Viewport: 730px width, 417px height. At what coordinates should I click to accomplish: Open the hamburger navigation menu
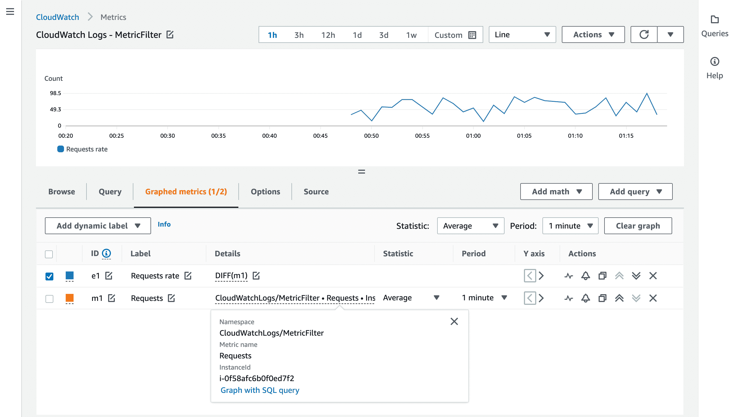coord(10,11)
